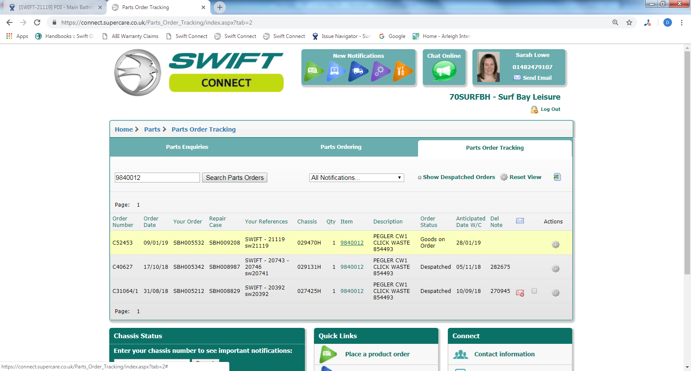Open the All Notifications dropdown
Screen dimensions: 691x371
356,178
